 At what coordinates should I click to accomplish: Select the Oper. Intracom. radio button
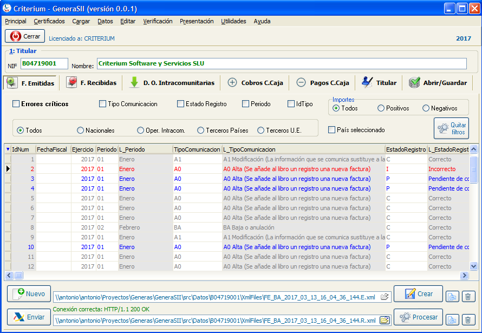(140, 130)
